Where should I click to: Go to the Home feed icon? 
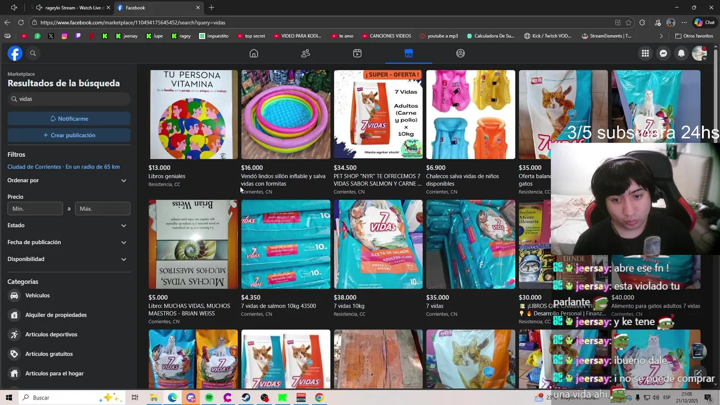pyautogui.click(x=254, y=53)
